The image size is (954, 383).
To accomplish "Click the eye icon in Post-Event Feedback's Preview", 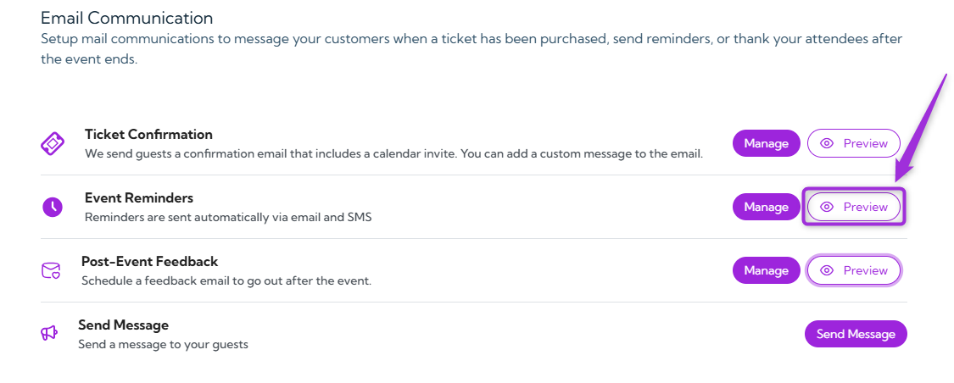I will 827,270.
